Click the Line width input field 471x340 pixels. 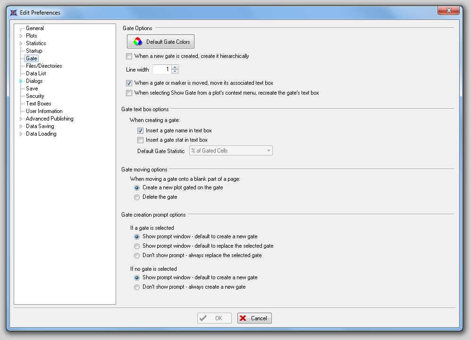161,70
